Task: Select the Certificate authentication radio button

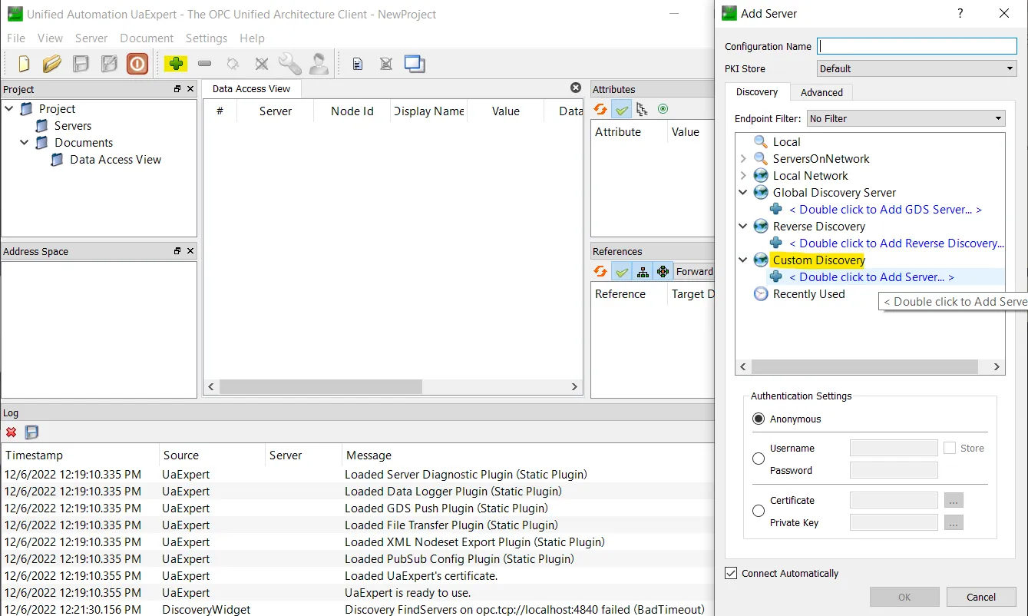Action: click(759, 511)
